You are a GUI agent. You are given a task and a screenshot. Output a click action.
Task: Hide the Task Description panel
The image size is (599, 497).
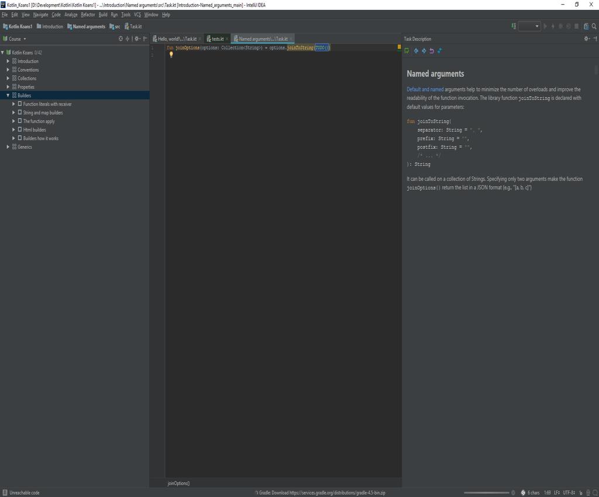(595, 39)
